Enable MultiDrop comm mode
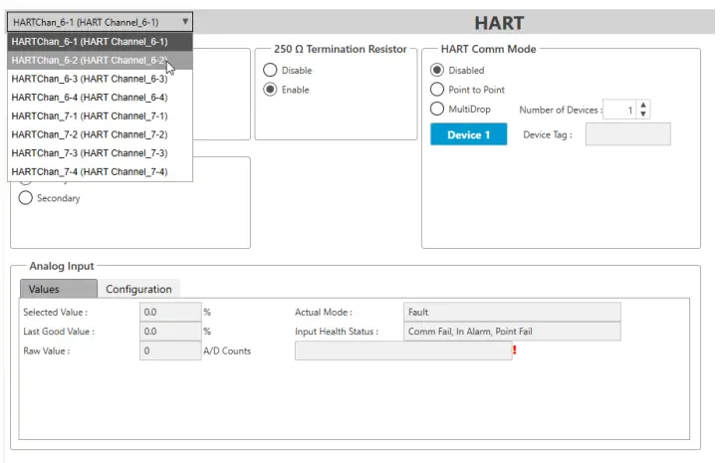727x463 pixels. click(x=437, y=109)
